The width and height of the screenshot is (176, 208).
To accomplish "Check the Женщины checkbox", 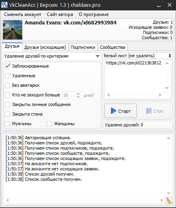I will (x=49, y=124).
